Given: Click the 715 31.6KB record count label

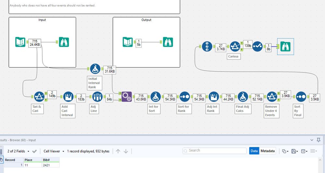Looking at the screenshot, I should click(x=110, y=70).
